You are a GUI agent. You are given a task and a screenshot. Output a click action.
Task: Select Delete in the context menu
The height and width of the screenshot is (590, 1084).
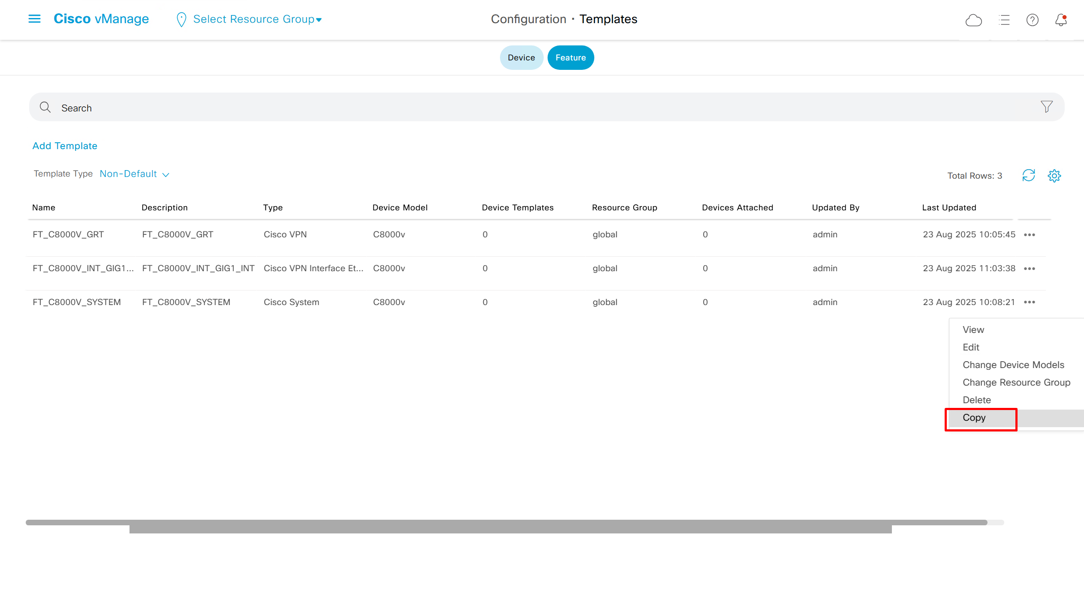976,400
